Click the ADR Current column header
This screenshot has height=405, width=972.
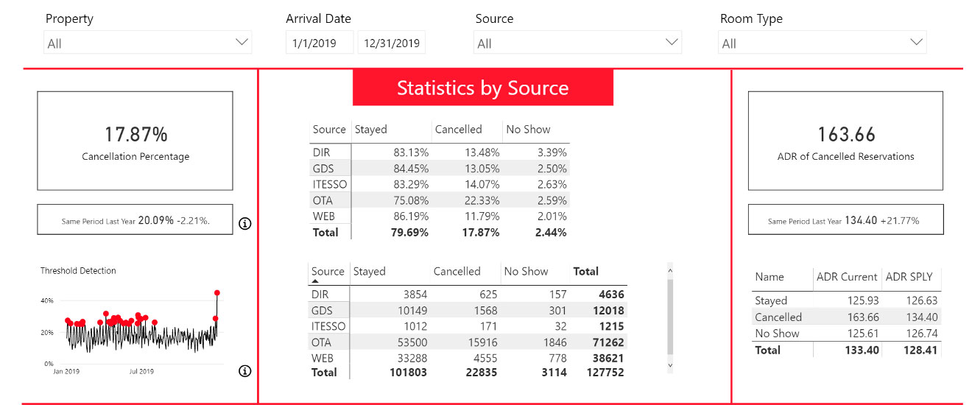pos(847,277)
